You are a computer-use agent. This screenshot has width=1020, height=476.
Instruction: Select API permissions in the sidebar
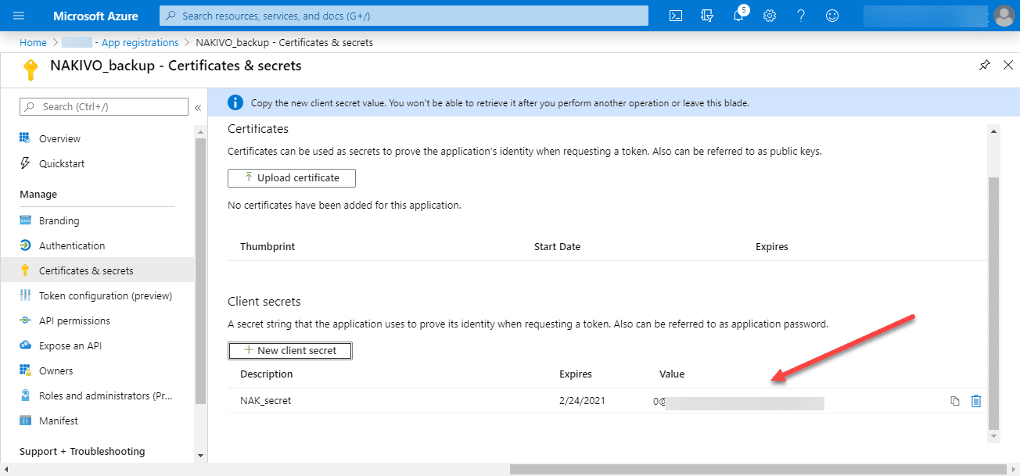click(x=74, y=320)
